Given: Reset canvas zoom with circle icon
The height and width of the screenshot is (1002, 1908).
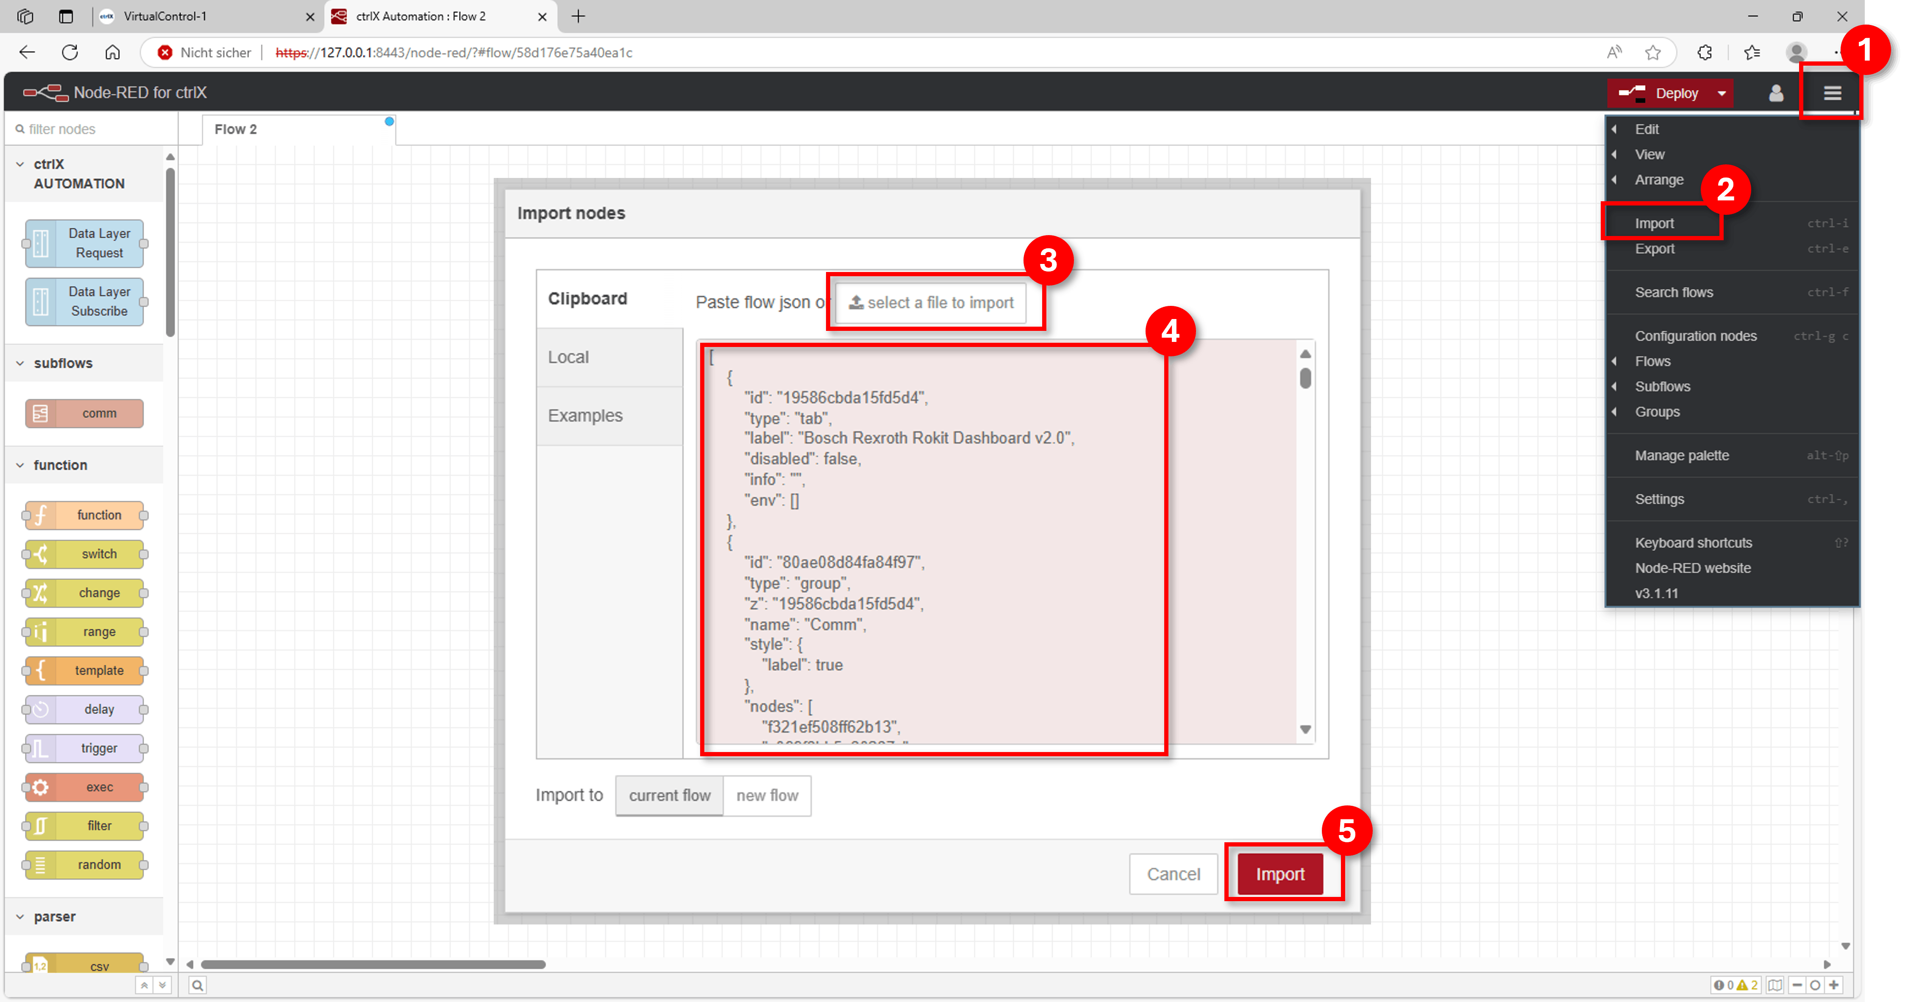Looking at the screenshot, I should point(1815,985).
